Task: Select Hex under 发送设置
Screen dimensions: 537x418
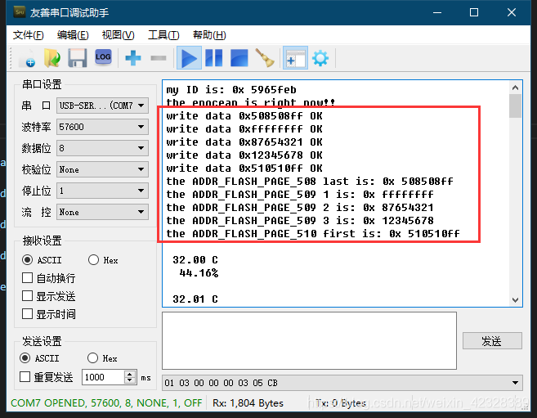Action: 92,358
